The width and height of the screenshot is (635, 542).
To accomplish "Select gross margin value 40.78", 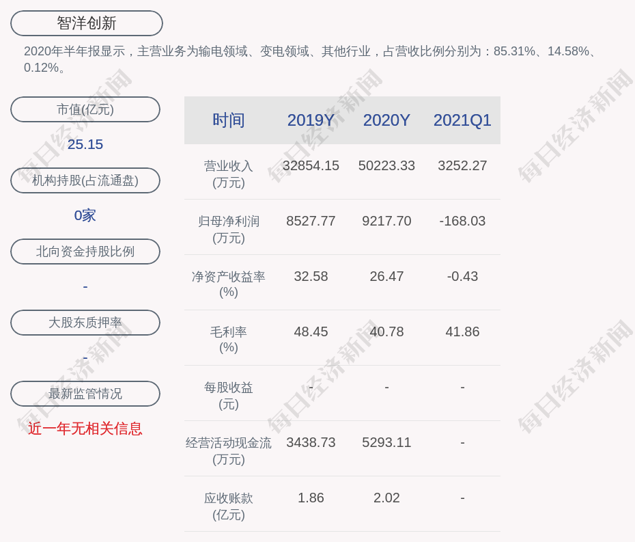I will point(386,331).
